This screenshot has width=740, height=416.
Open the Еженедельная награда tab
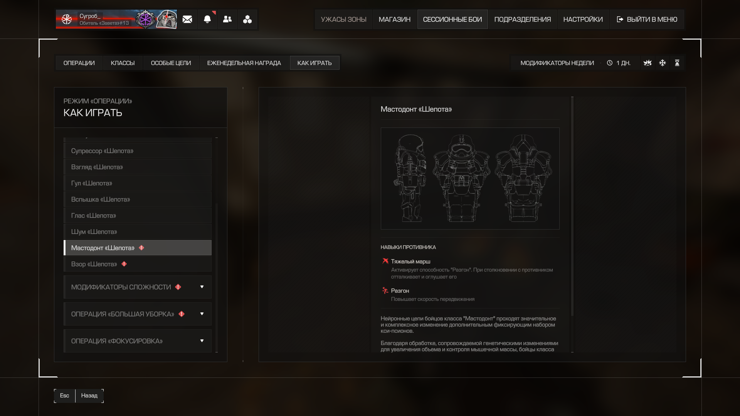click(244, 63)
